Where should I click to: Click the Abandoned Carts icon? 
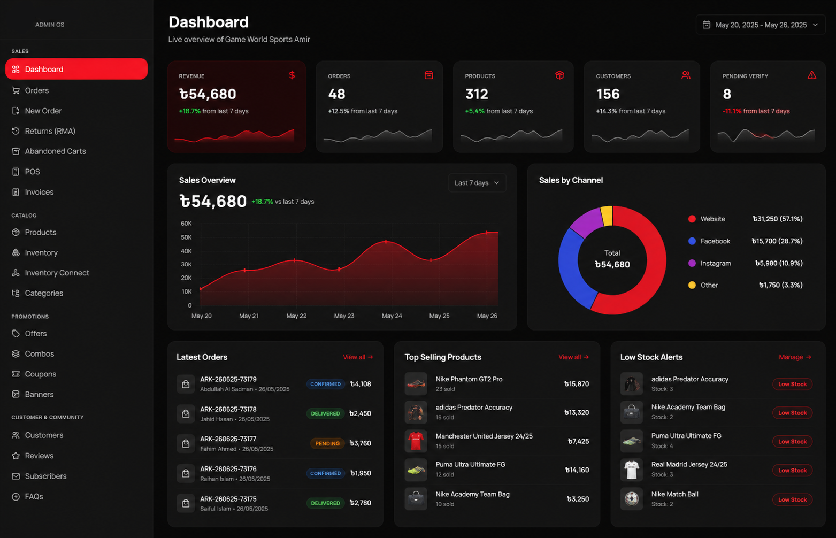coord(16,151)
